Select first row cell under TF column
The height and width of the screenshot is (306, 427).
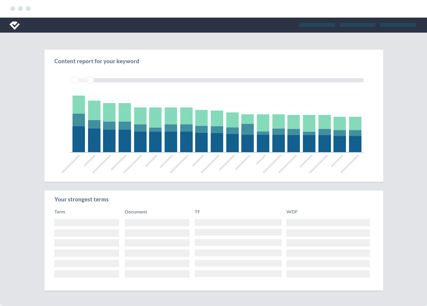click(x=238, y=222)
